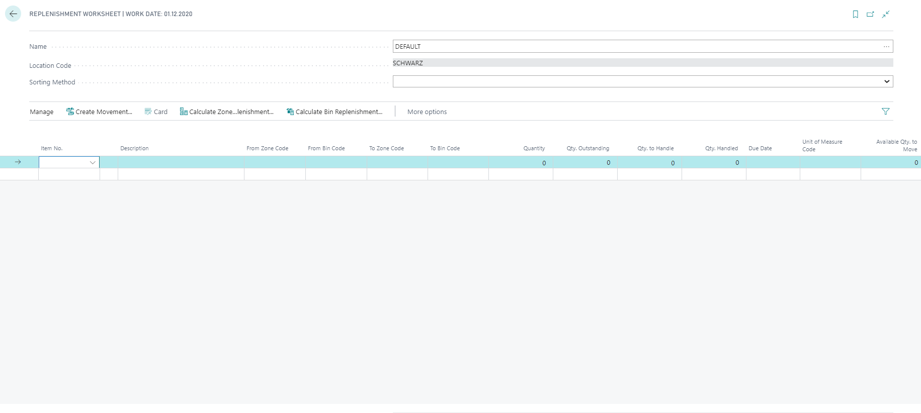Click the Qty. Outstanding column header

point(588,148)
